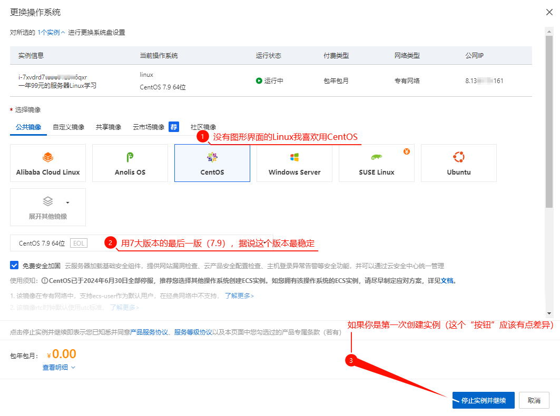Image resolution: width=560 pixels, height=416 pixels.
Task: Choose the Anolis OS image card
Action: pyautogui.click(x=130, y=163)
